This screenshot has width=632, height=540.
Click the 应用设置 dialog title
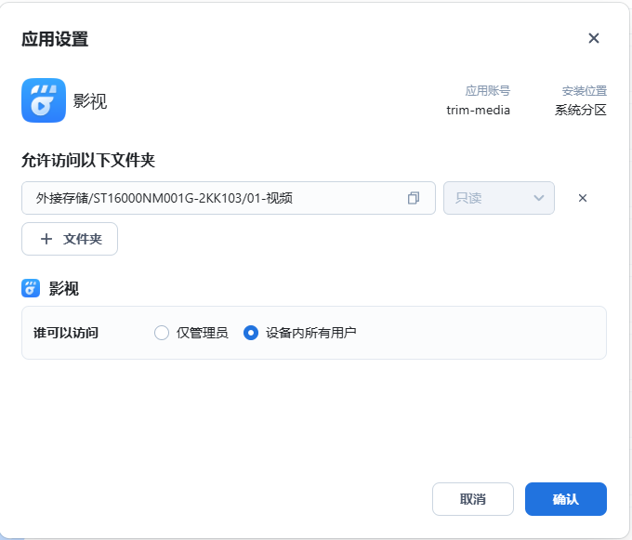point(55,39)
